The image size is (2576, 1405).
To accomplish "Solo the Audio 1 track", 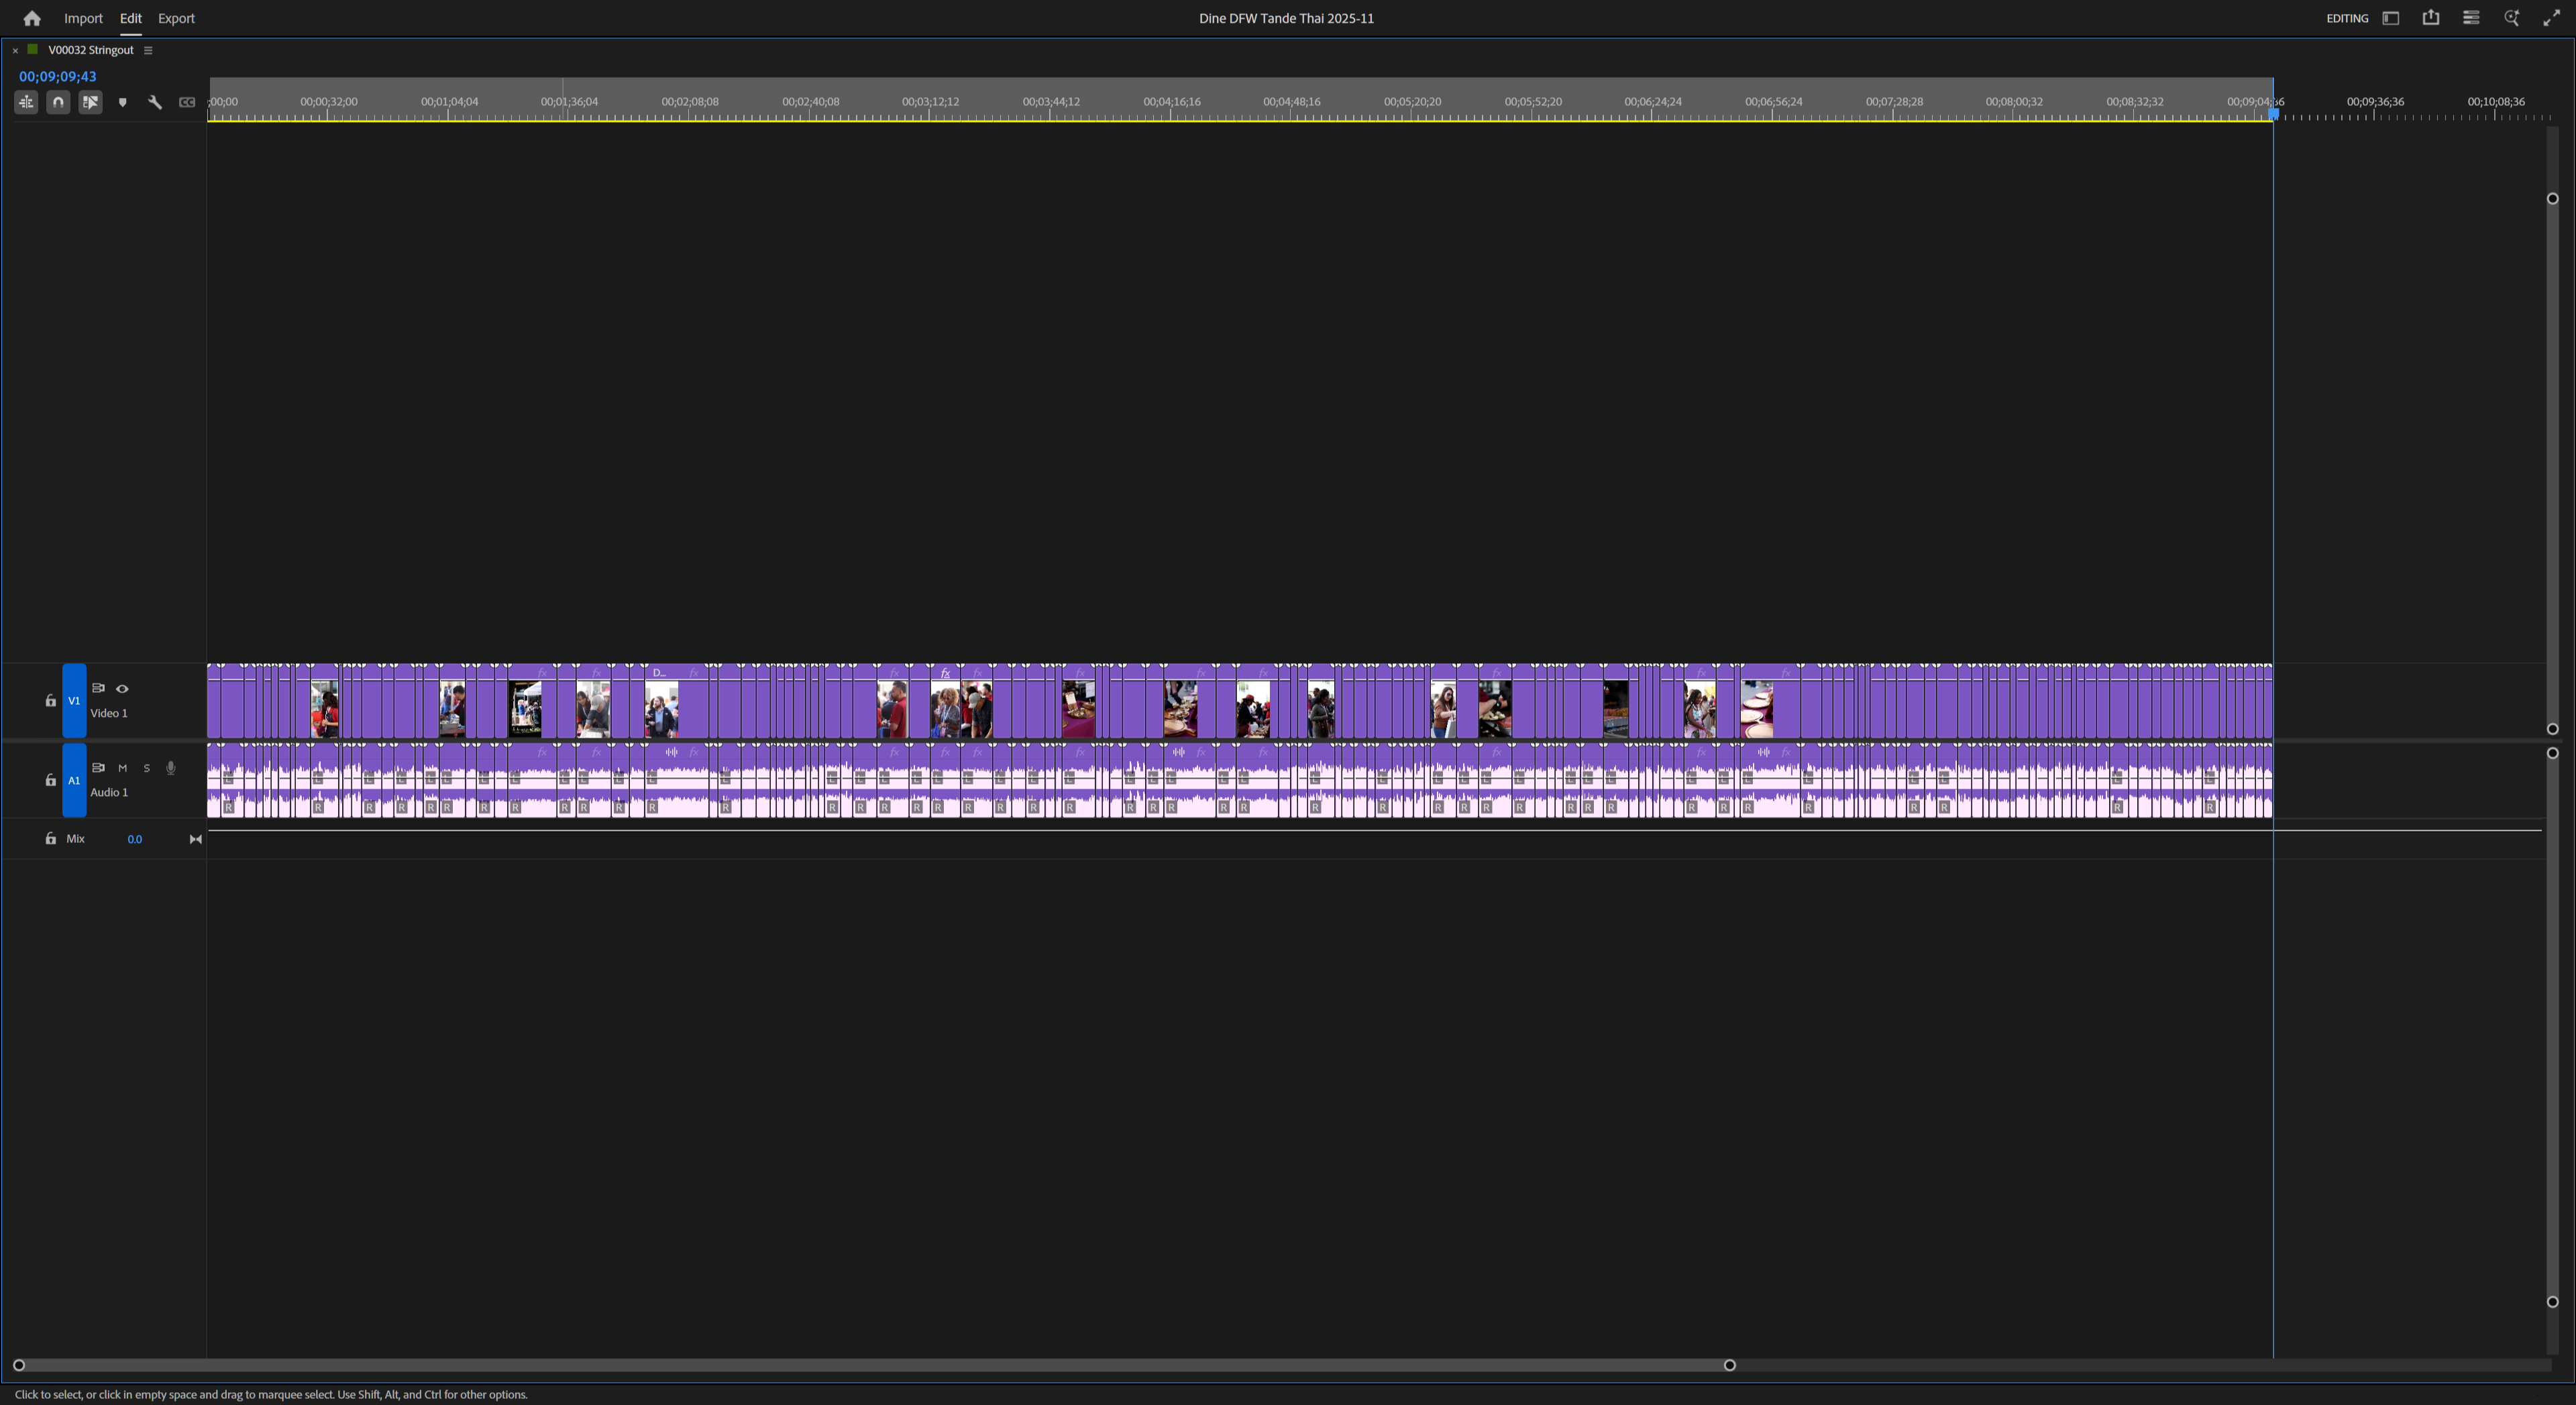I will tap(146, 768).
